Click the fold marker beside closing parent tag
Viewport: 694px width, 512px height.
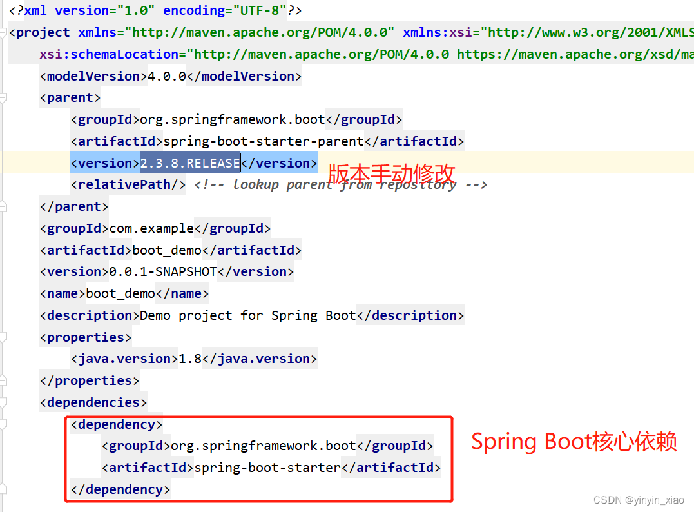(x=3, y=206)
